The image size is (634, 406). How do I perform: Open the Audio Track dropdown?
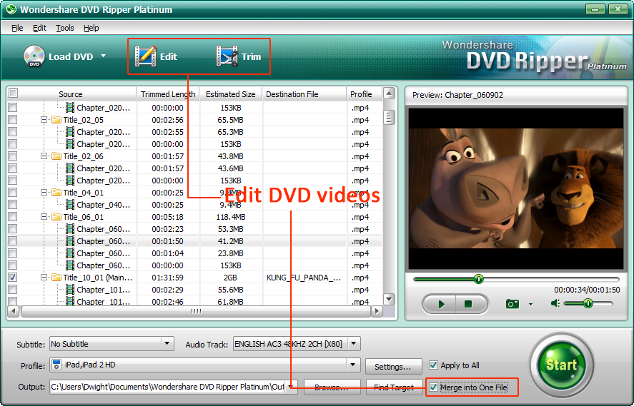[354, 344]
